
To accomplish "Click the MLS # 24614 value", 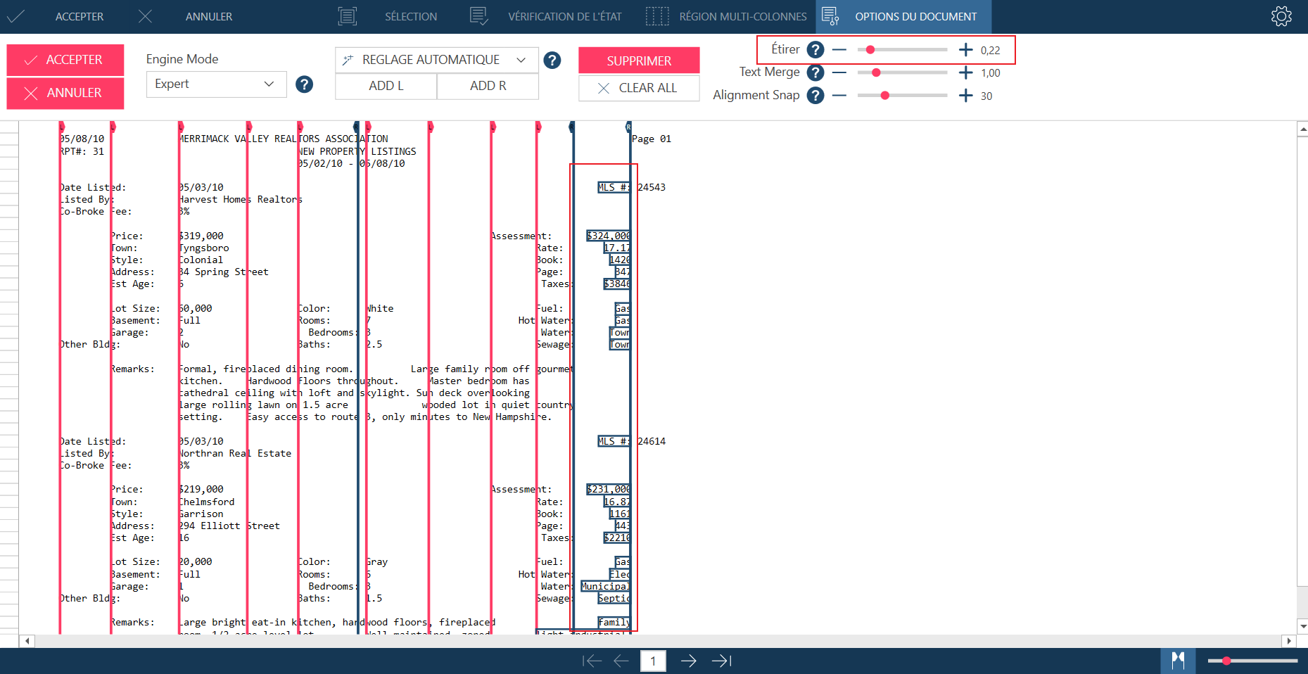I will coord(652,441).
